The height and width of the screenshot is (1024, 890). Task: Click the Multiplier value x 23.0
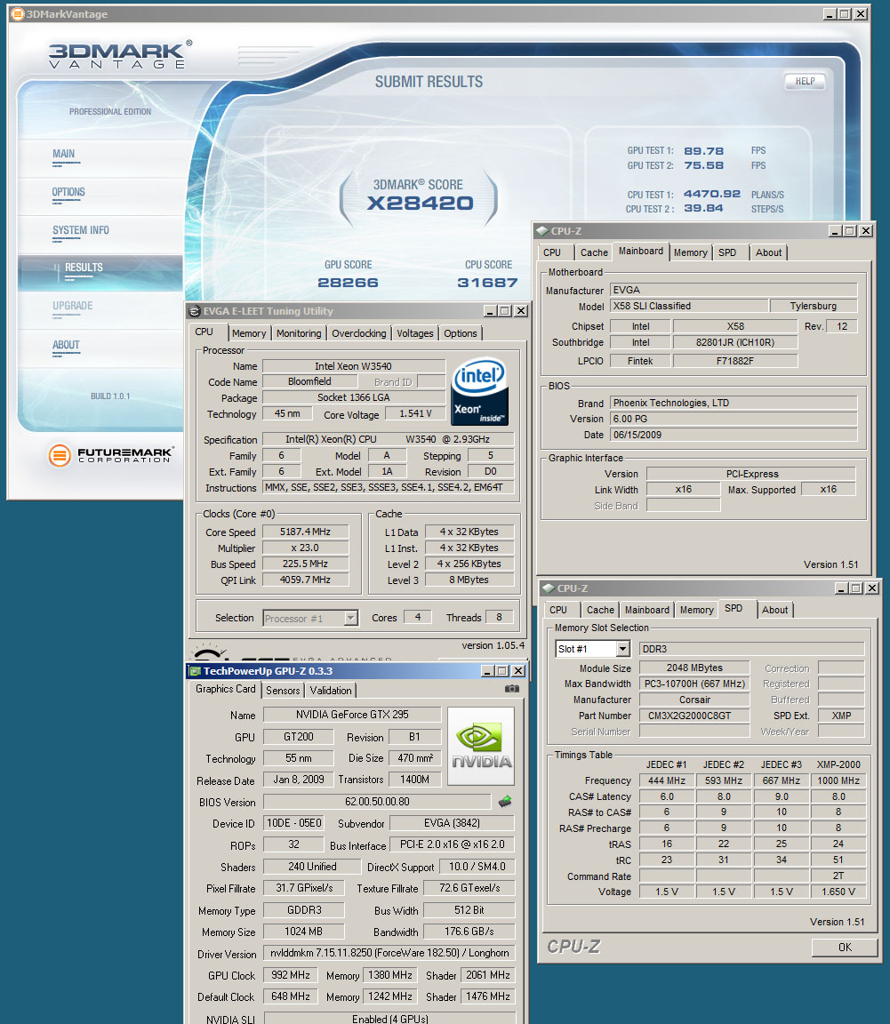305,548
